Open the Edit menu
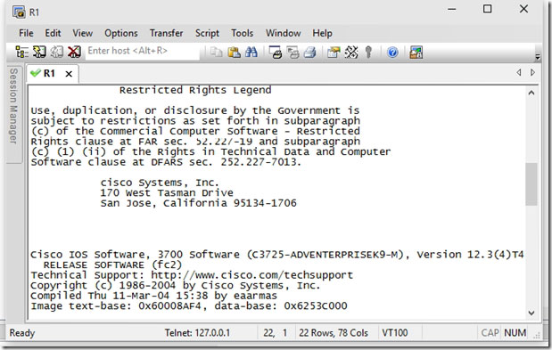 tap(53, 33)
